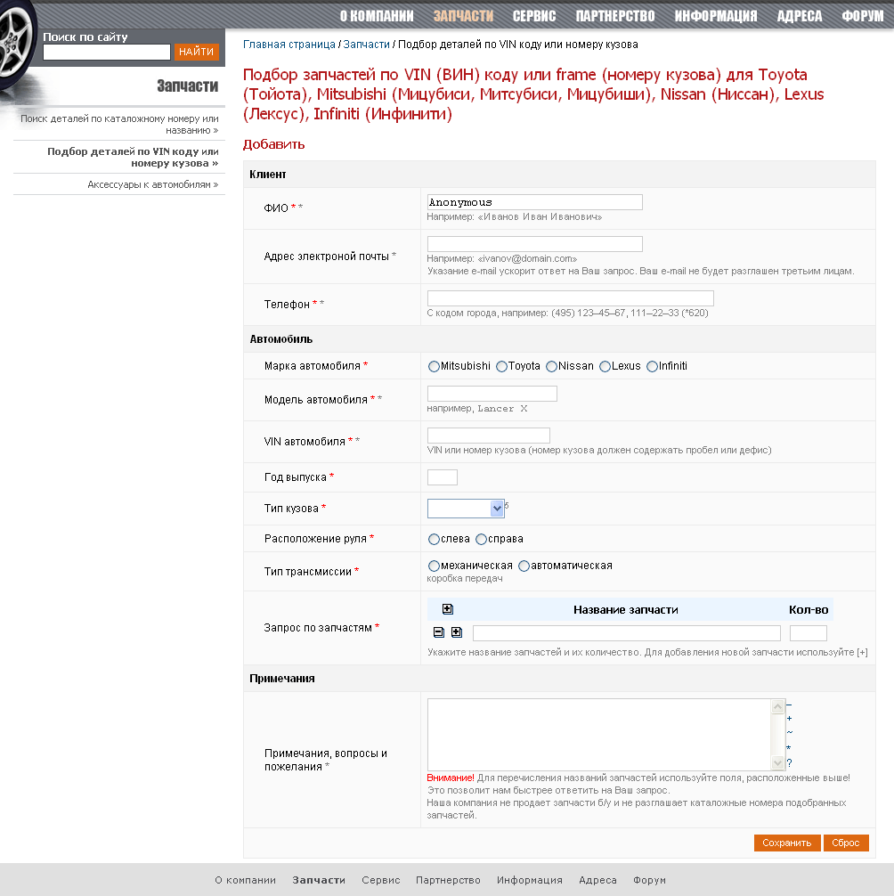Select автоматическая transmission type
Image resolution: width=894 pixels, height=896 pixels.
pos(524,566)
